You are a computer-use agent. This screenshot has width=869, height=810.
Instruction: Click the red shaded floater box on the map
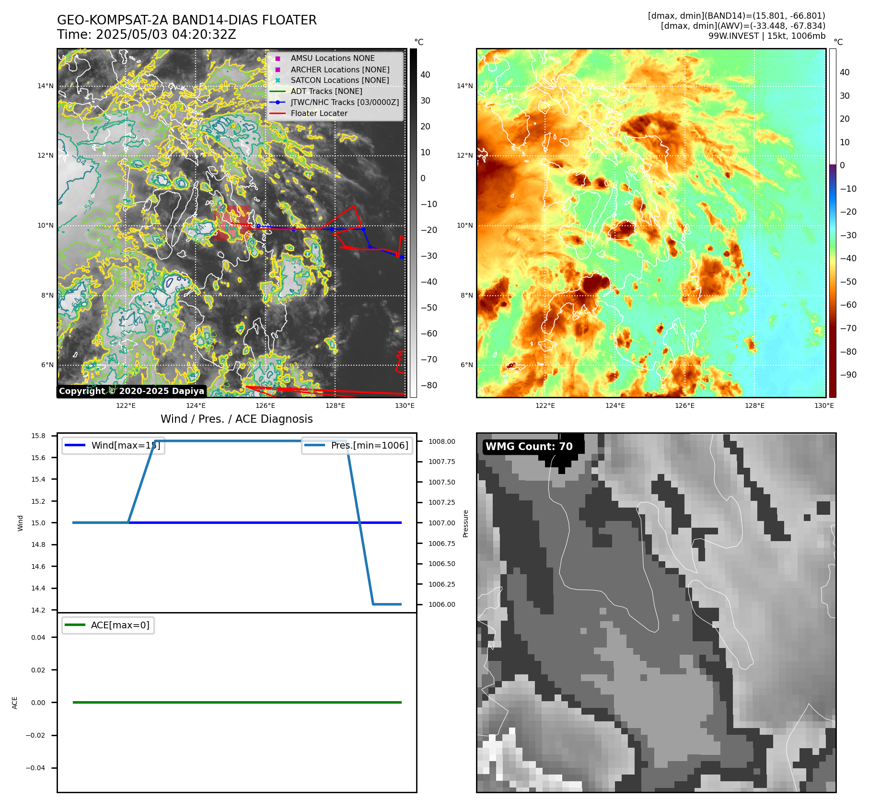click(232, 223)
